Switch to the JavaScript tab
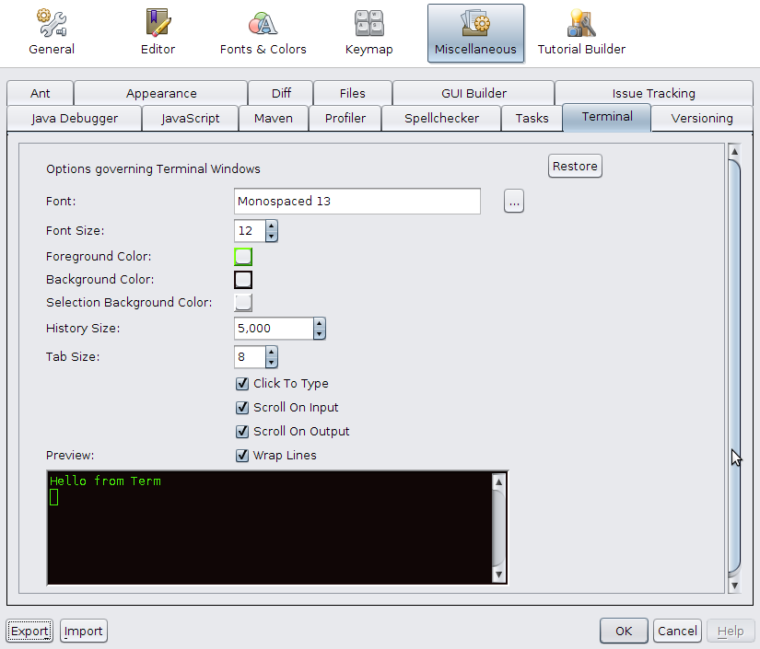 [190, 118]
